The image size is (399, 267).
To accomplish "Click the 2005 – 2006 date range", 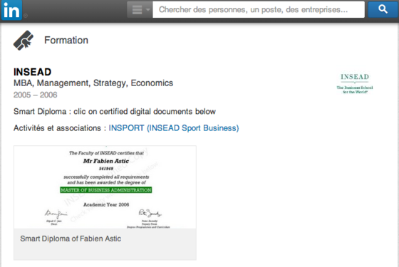I will 36,95.
